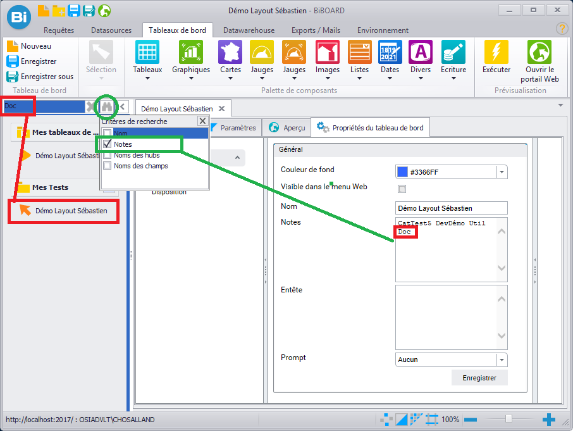Open the Bi application menu logo

click(18, 17)
